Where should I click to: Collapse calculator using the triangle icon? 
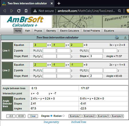[x=125, y=38]
